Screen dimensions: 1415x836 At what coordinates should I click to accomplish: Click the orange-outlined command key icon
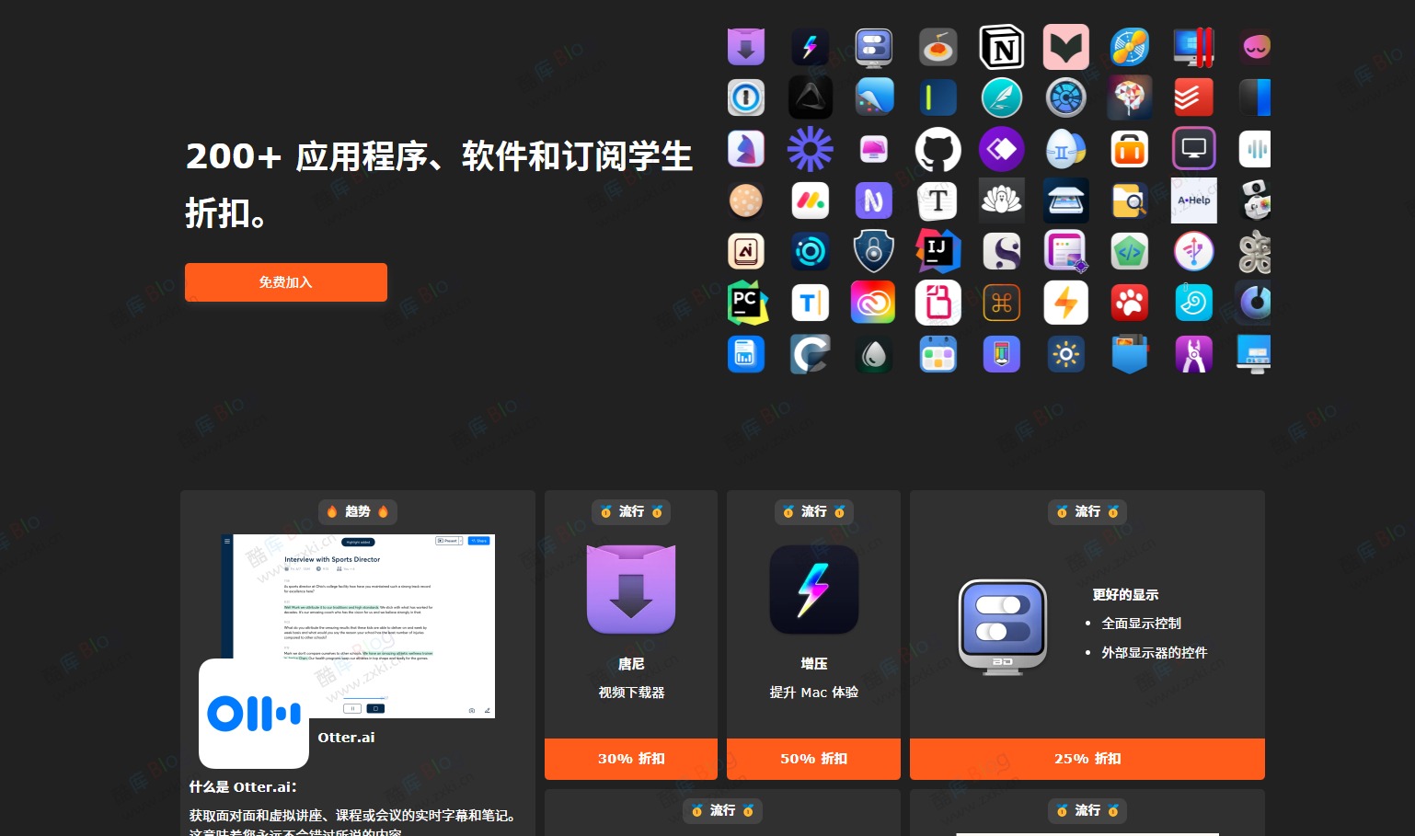[1002, 303]
